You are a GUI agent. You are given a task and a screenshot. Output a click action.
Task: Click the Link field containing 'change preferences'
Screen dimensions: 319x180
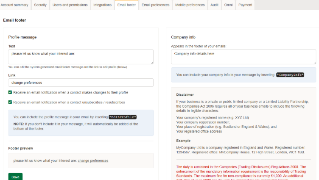(81, 83)
